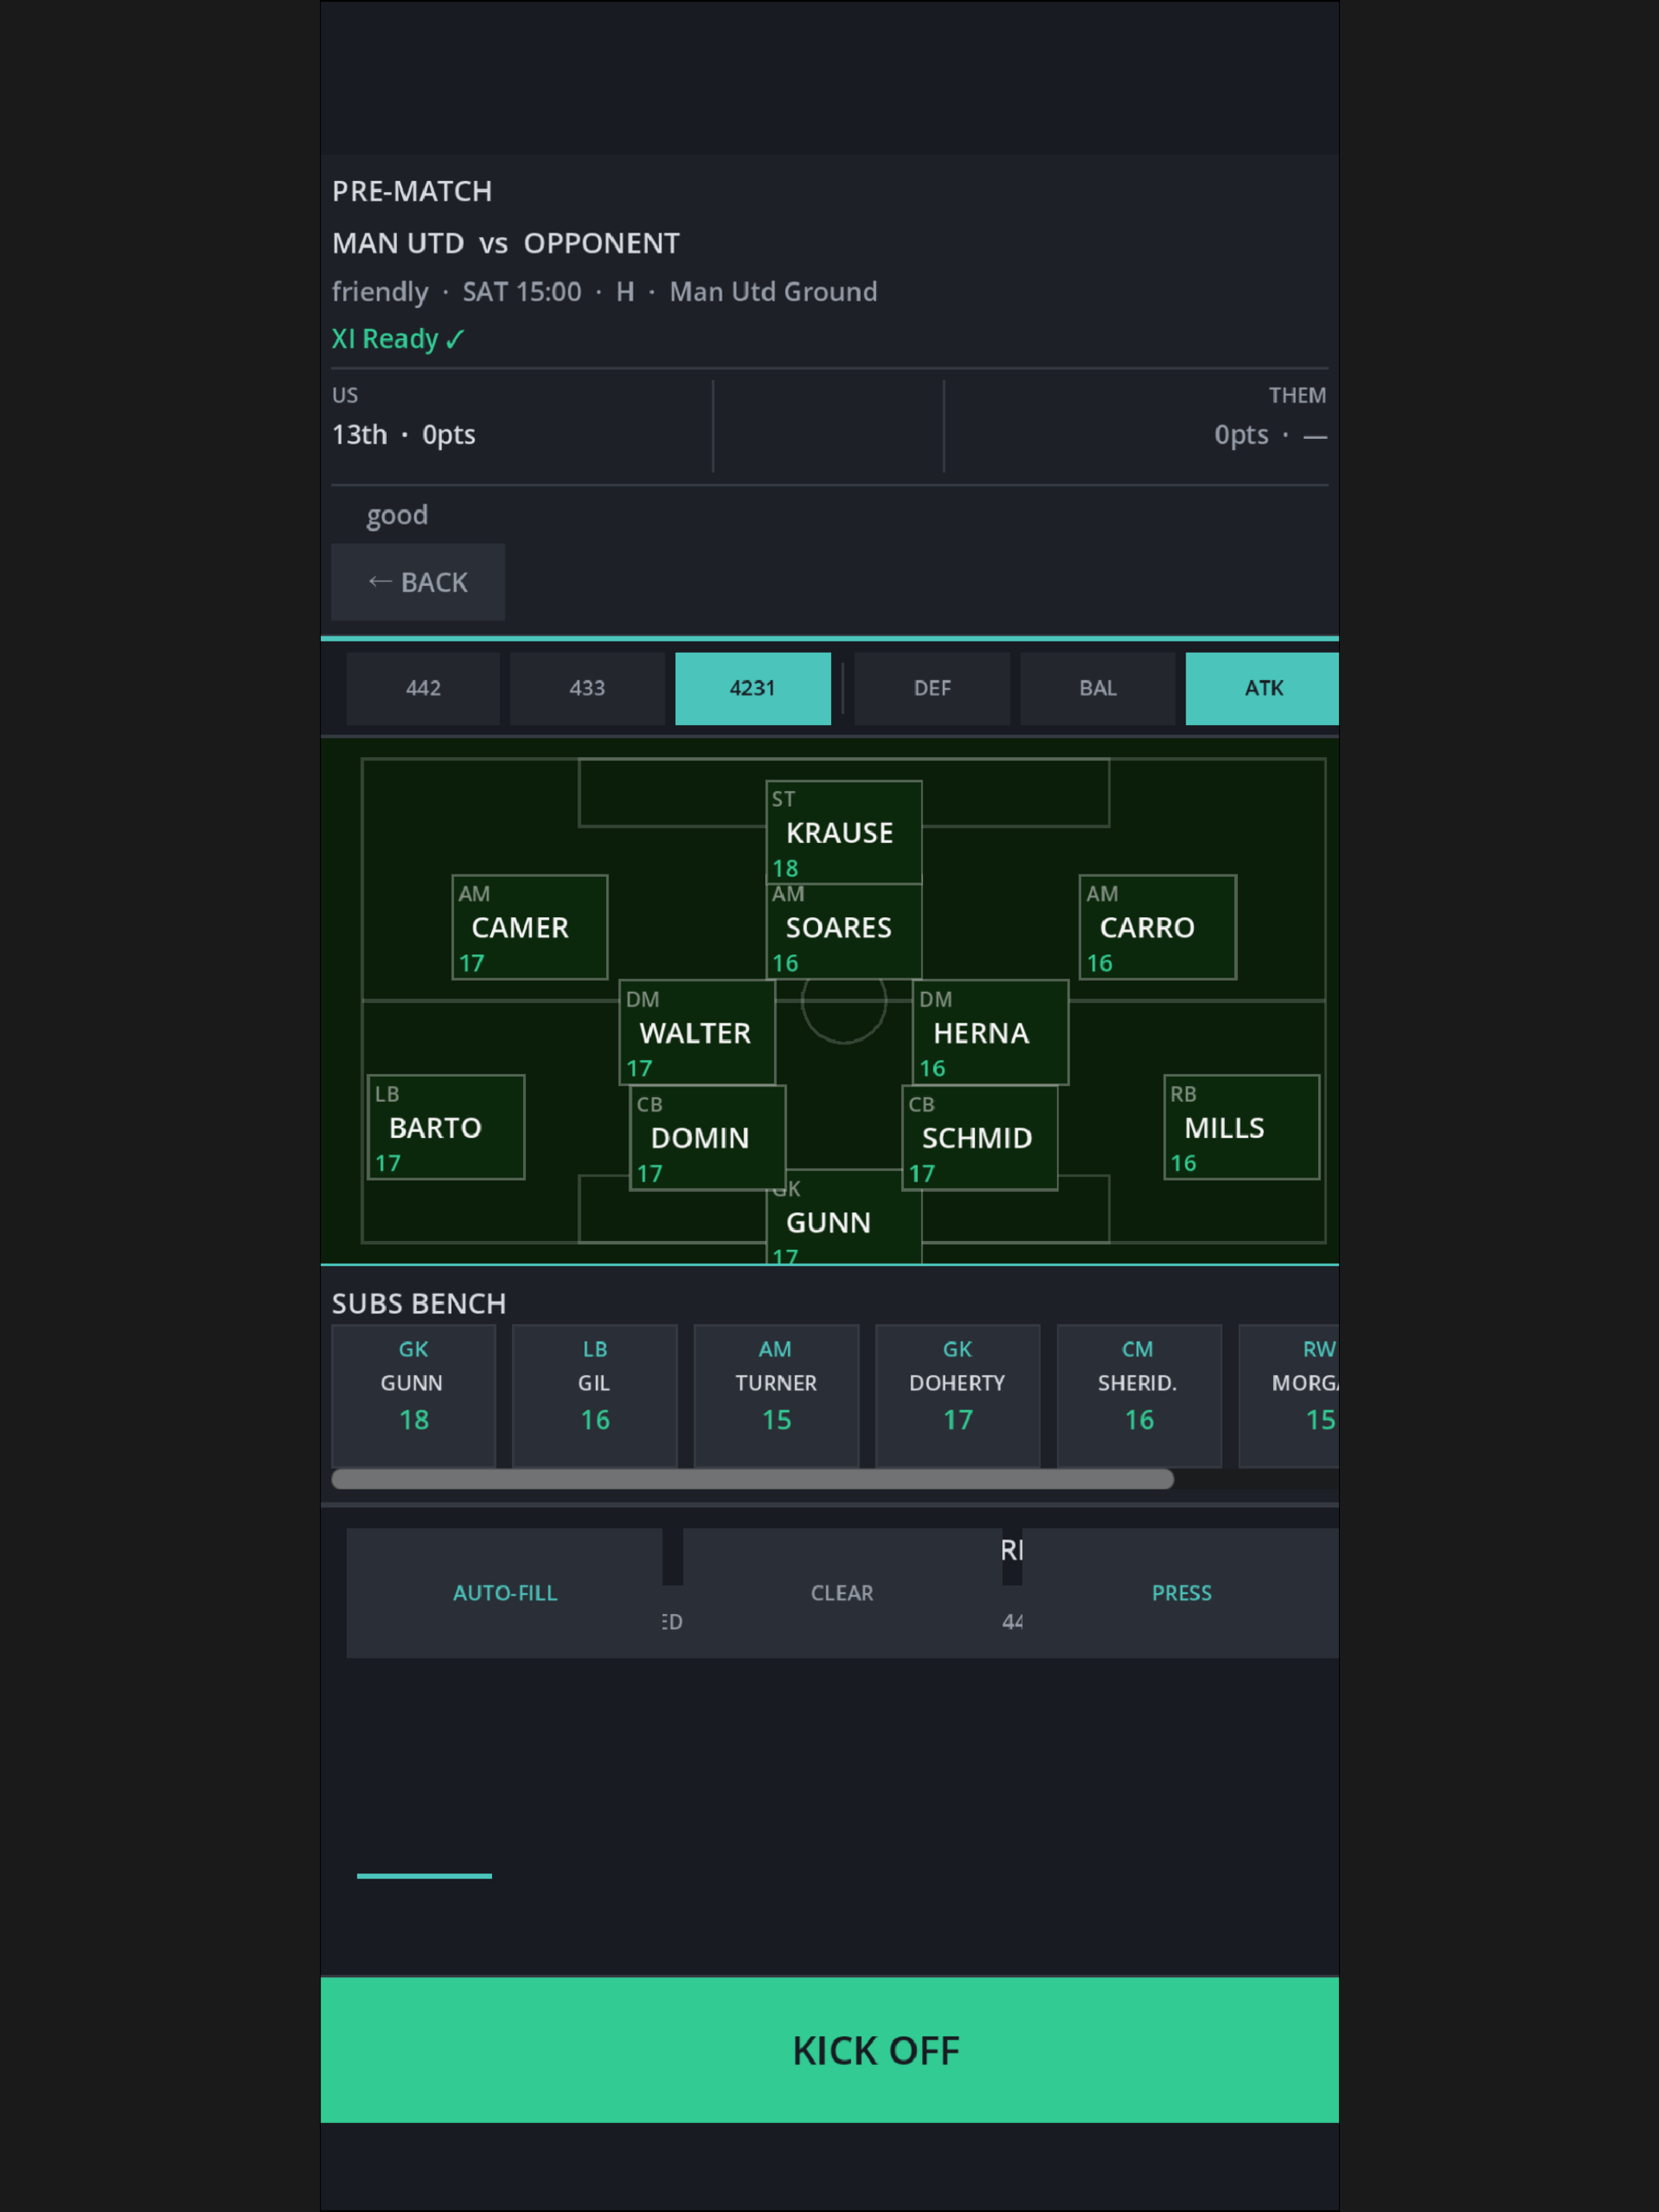Pick substitute LB GIL from bench

click(595, 1396)
